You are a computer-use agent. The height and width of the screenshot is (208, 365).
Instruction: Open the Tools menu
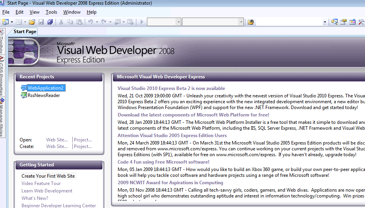tap(51, 12)
